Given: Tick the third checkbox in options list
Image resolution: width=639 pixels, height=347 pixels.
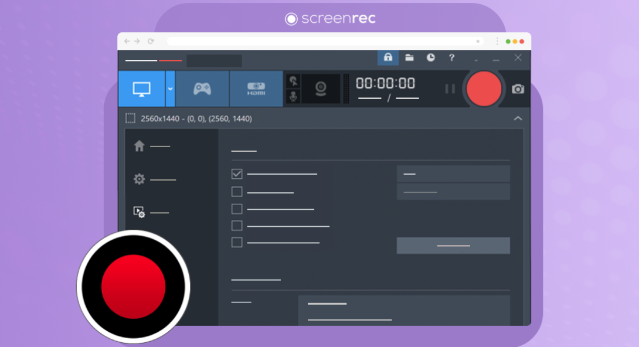Looking at the screenshot, I should pyautogui.click(x=237, y=209).
